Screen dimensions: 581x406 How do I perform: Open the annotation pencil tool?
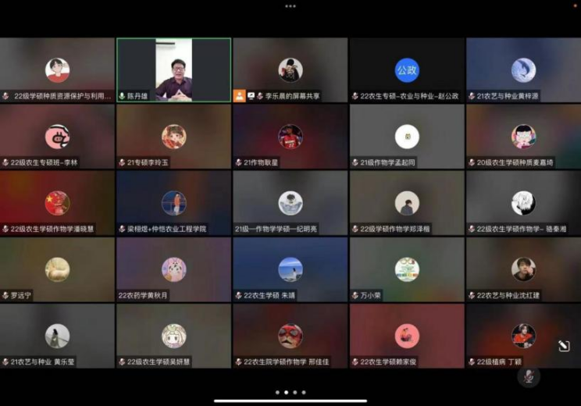564,346
